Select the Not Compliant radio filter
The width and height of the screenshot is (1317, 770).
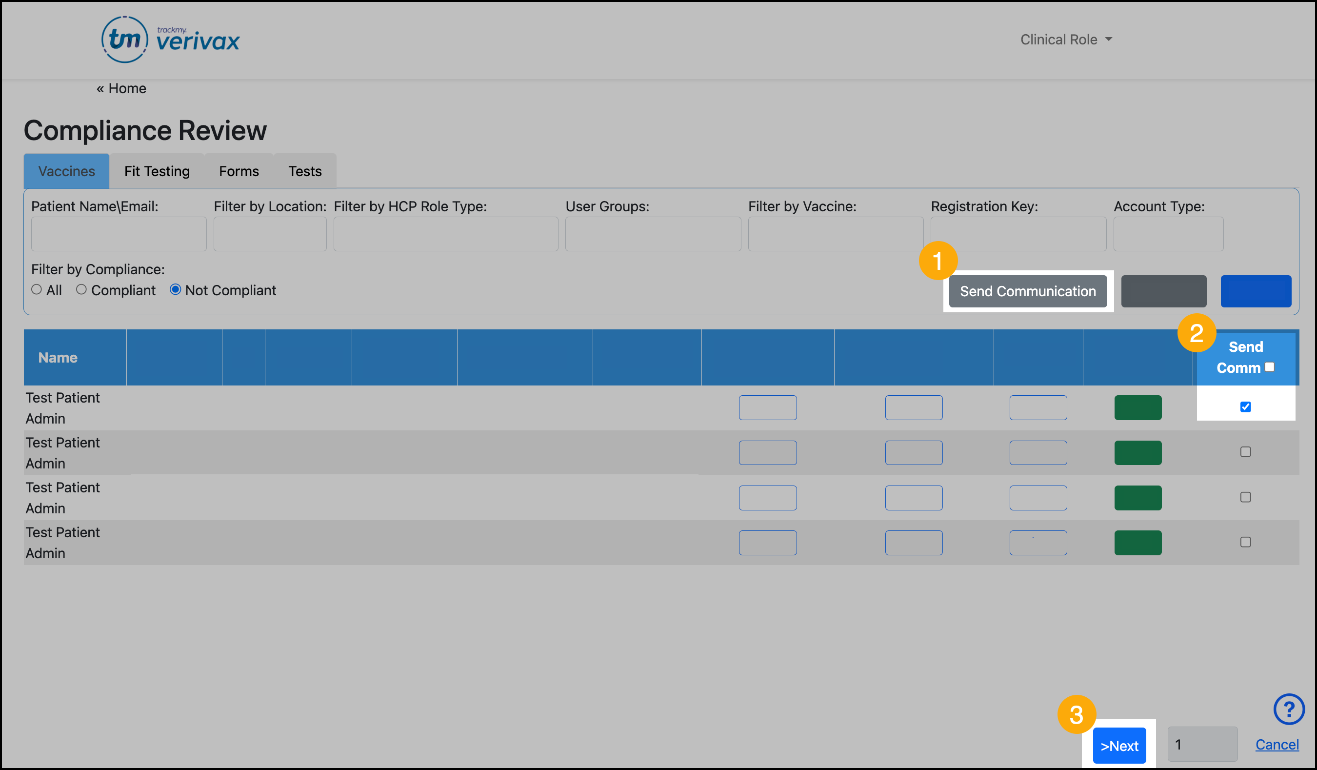pyautogui.click(x=176, y=289)
